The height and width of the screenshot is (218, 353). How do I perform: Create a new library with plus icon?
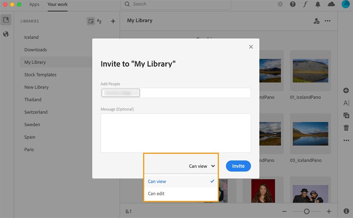pyautogui.click(x=113, y=21)
